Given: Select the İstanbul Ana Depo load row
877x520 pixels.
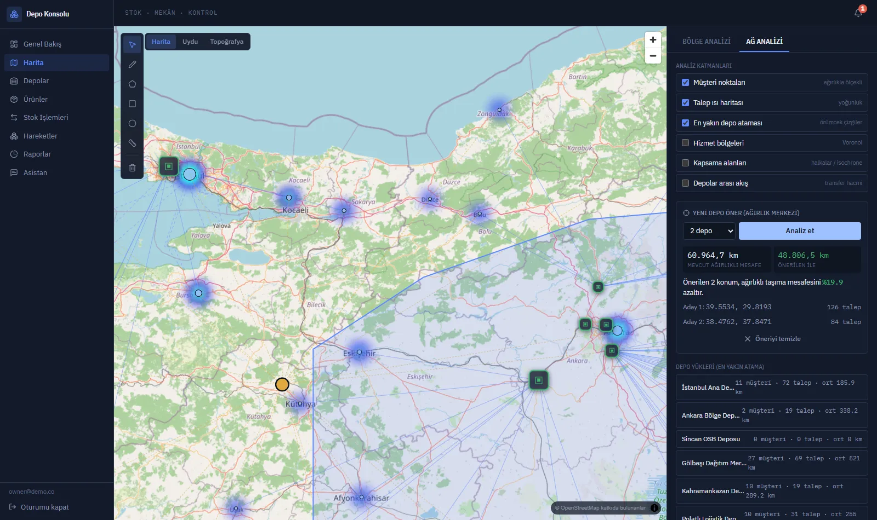Looking at the screenshot, I should tap(772, 388).
